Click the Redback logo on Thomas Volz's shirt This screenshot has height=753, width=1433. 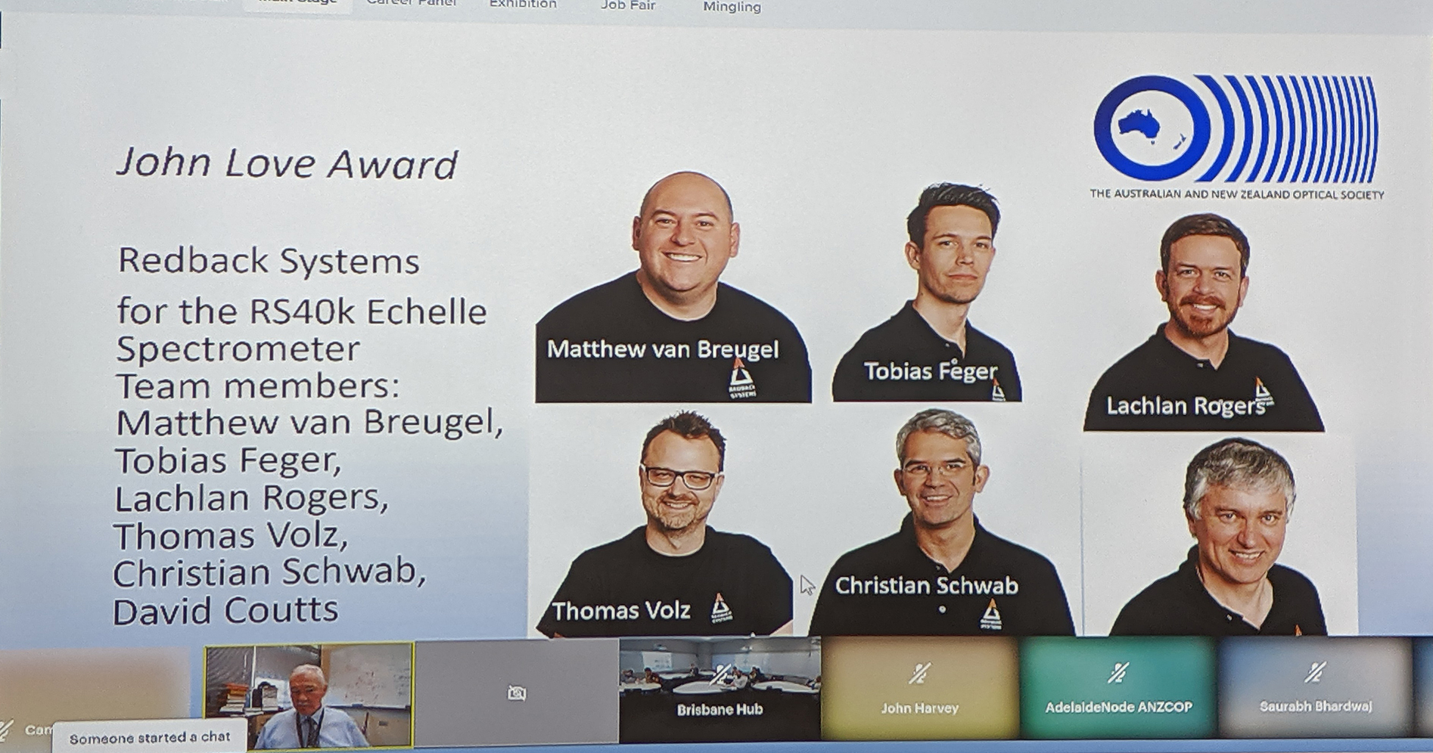tap(722, 608)
